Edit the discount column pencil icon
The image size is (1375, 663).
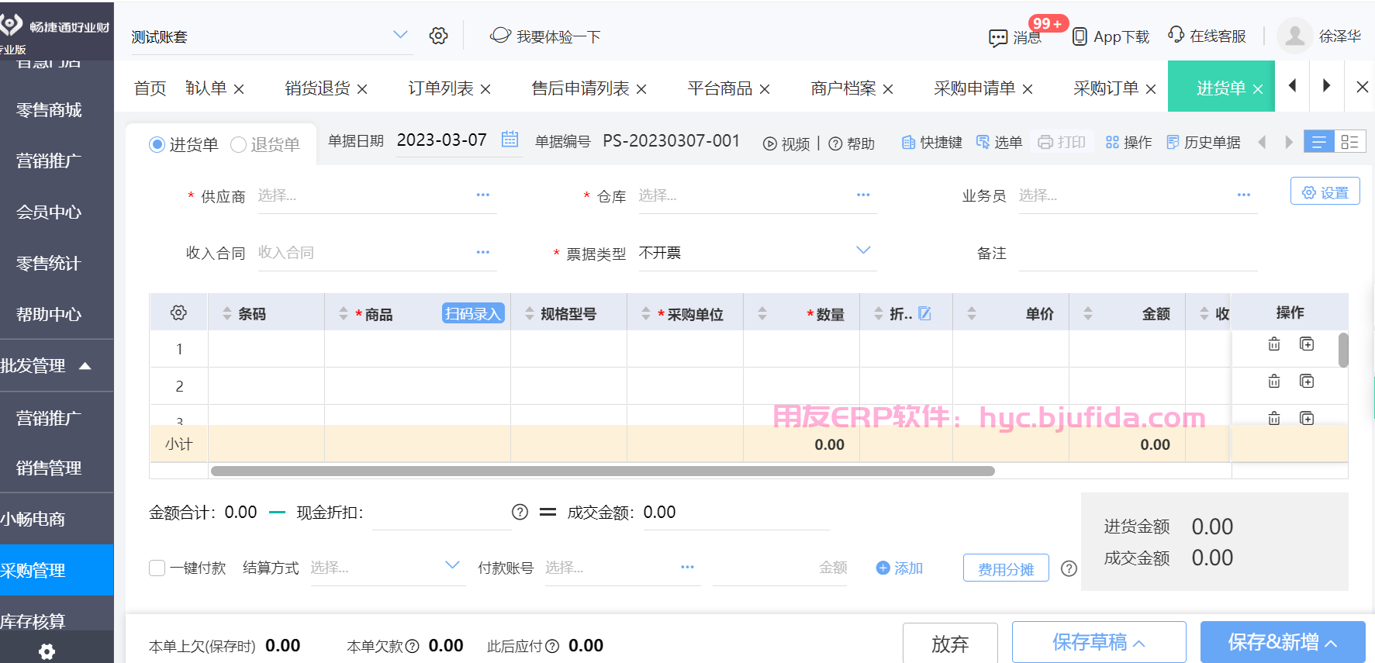924,313
